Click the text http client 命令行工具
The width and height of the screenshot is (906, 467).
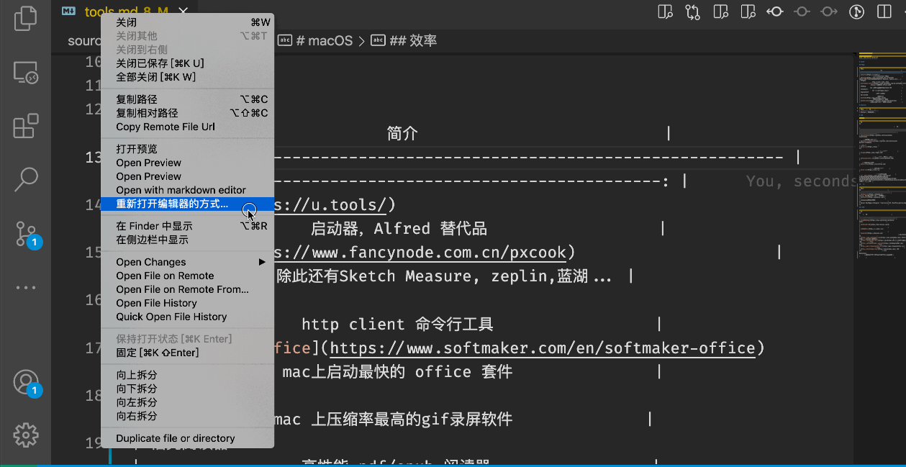coord(397,325)
